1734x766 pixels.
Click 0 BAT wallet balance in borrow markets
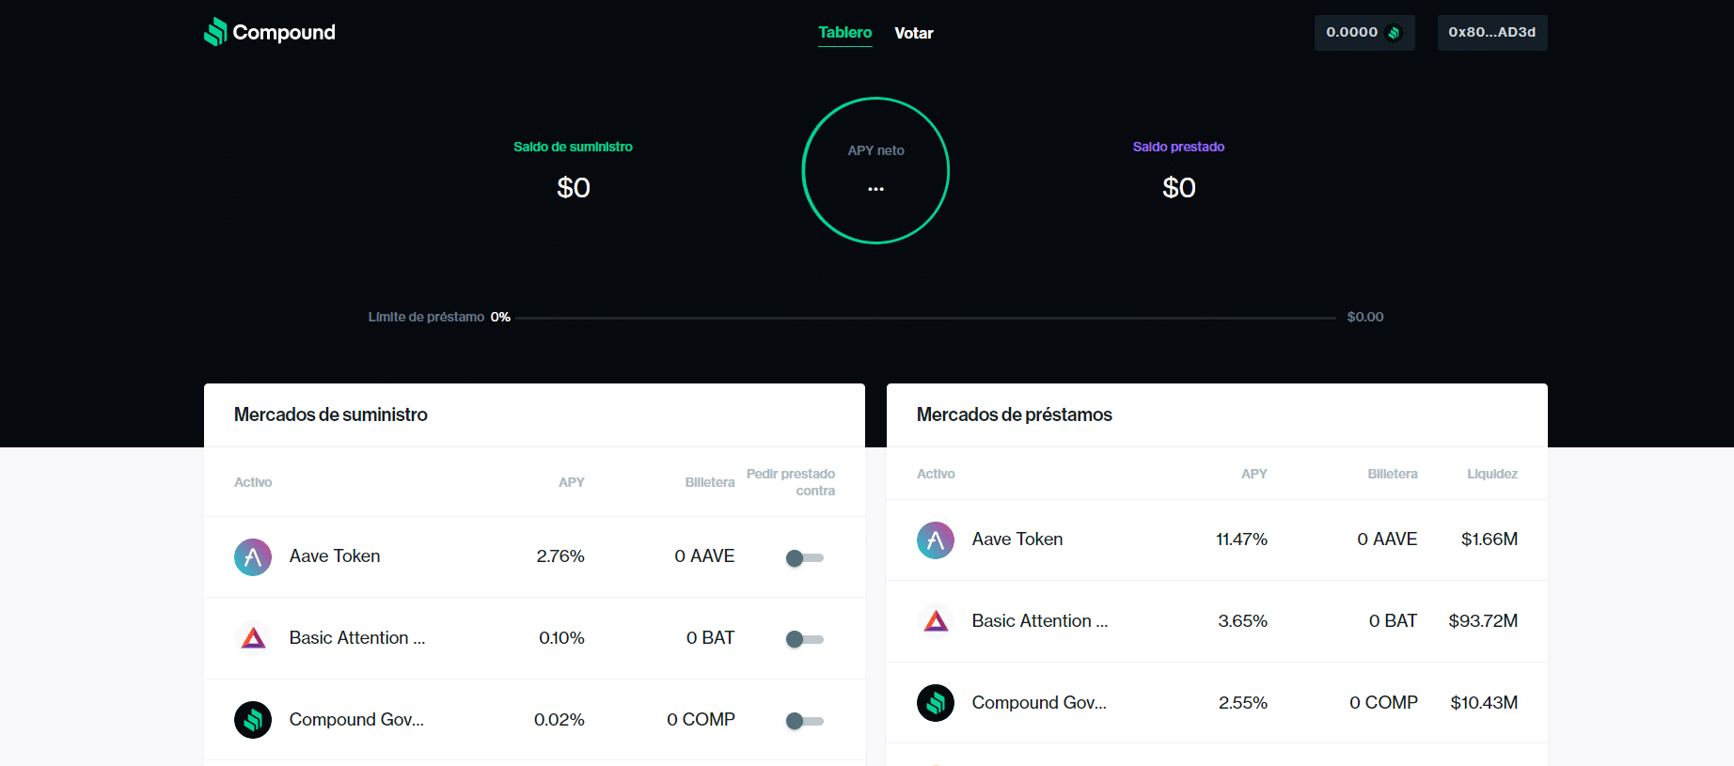click(x=1393, y=621)
